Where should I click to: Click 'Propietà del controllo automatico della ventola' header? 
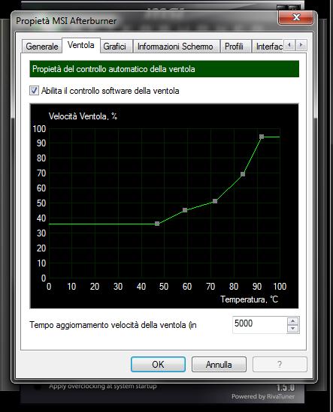pyautogui.click(x=165, y=69)
